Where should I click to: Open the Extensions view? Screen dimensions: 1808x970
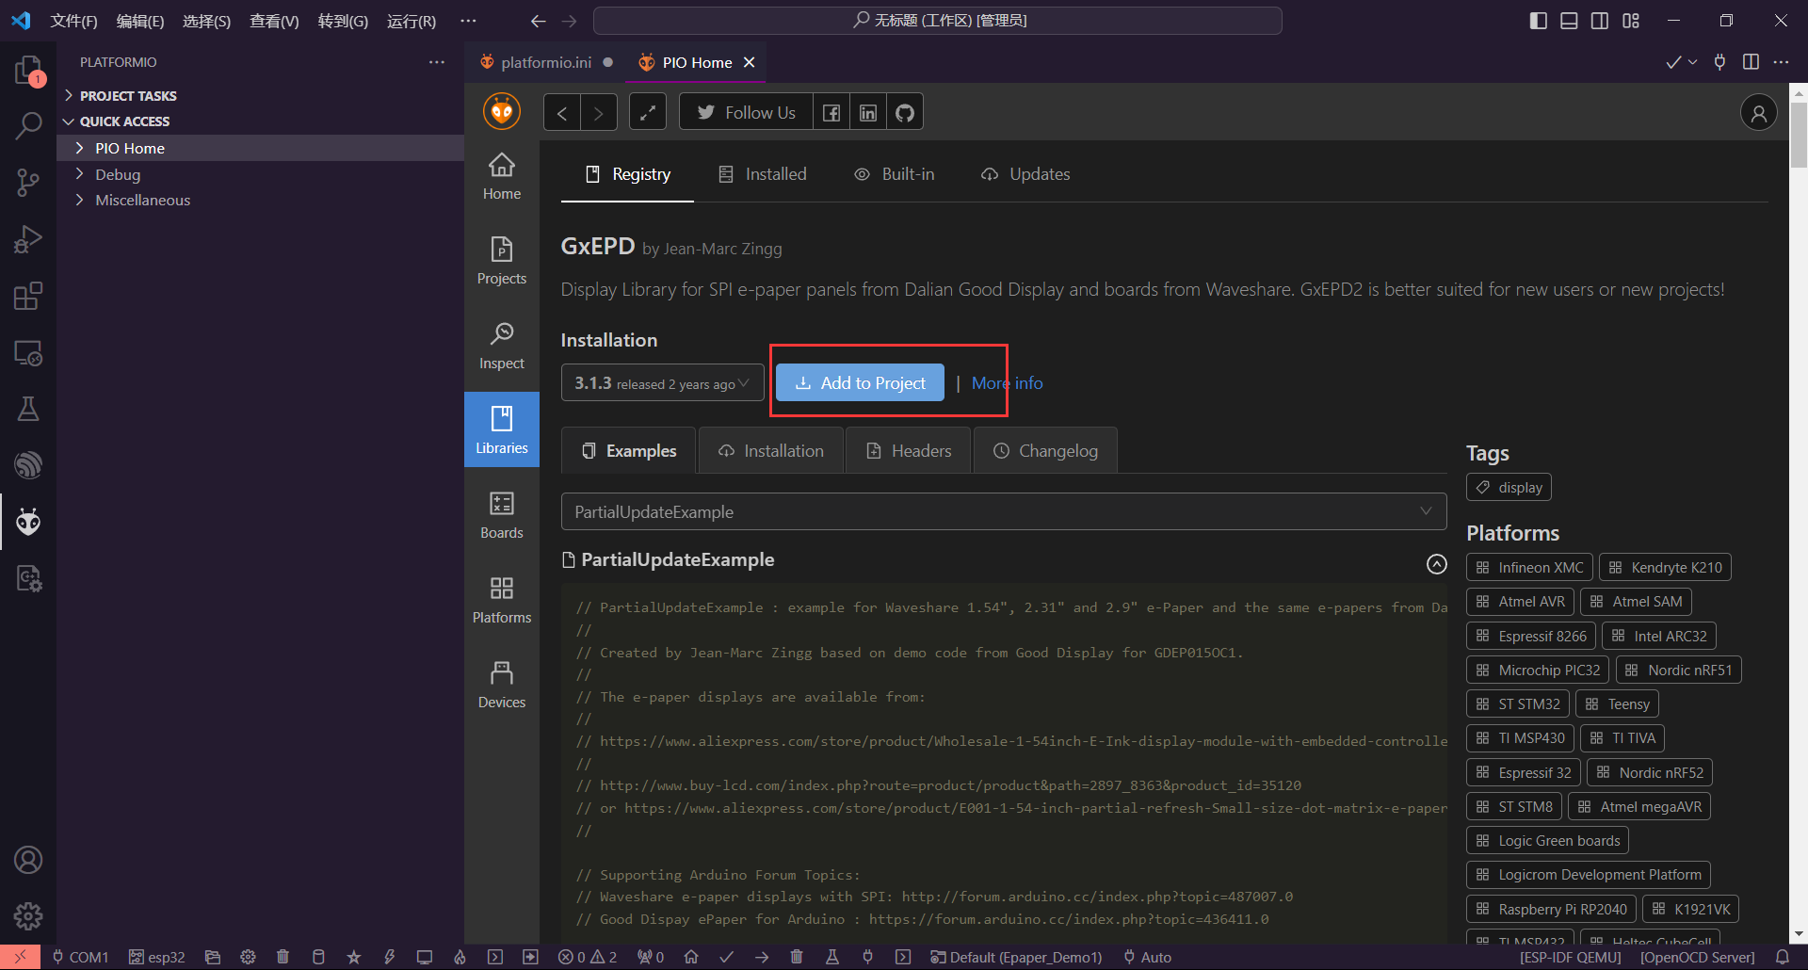[x=28, y=296]
